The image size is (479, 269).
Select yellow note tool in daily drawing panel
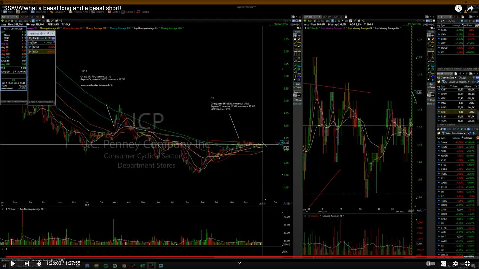pos(295,80)
